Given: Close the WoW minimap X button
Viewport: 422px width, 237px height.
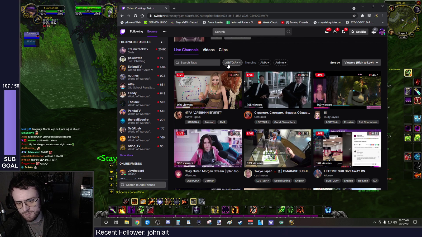Looking at the screenshot, I should tap(418, 3).
